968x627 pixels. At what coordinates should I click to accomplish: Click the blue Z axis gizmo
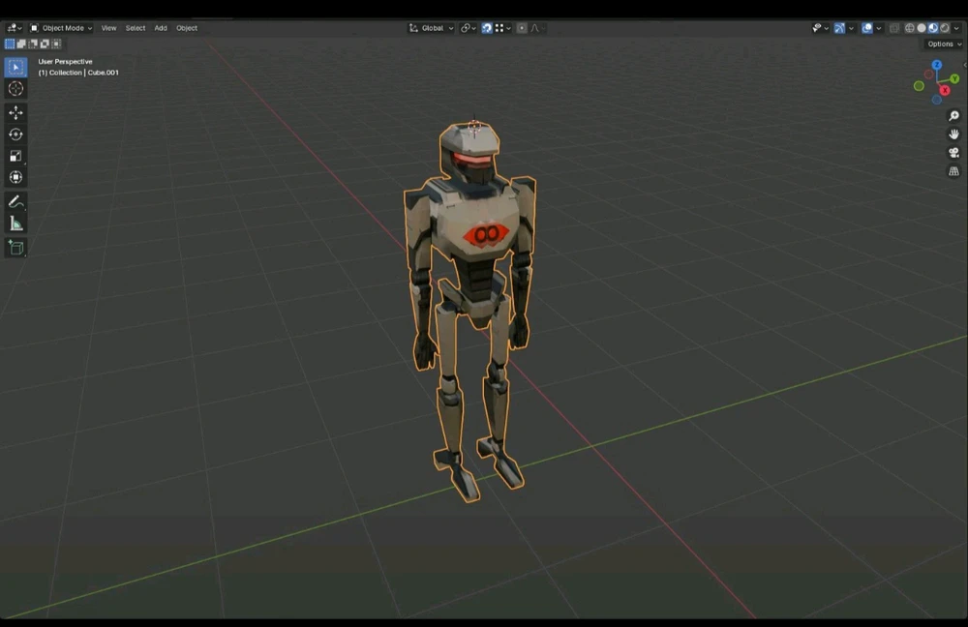pyautogui.click(x=937, y=65)
